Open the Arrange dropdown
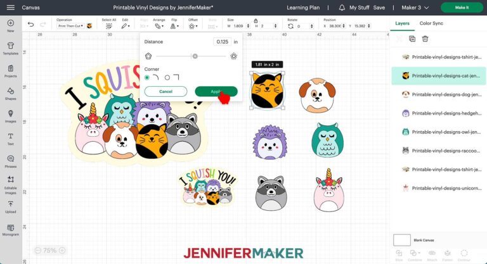This screenshot has width=487, height=264. [160, 27]
